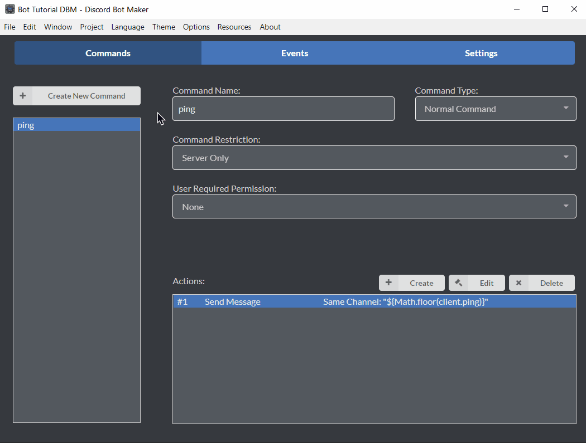Open the Window menu
The image size is (586, 443).
58,27
